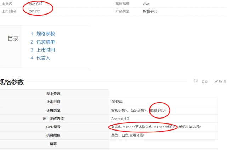Click the 中文名 field label
Viewport: 227px width, 150px height.
(7, 4)
